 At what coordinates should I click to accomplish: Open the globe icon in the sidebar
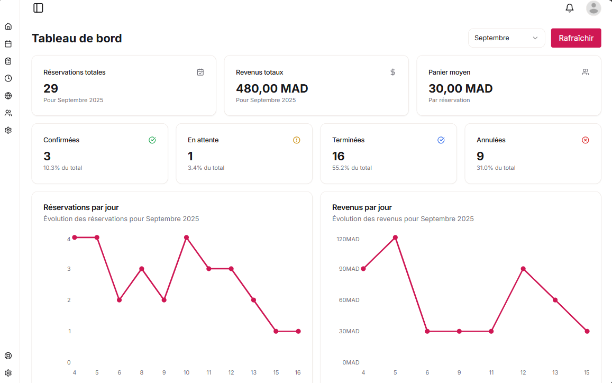coord(8,96)
